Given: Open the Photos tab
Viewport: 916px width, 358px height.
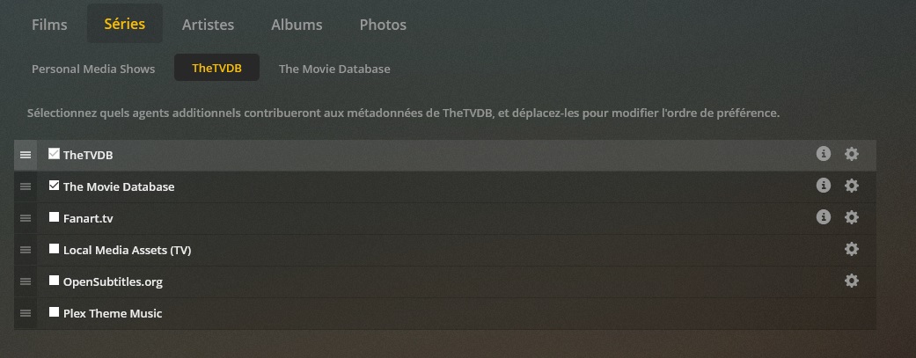Looking at the screenshot, I should pos(383,25).
